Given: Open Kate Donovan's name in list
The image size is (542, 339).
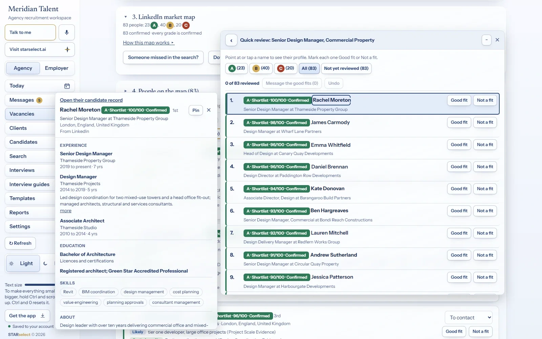Looking at the screenshot, I should pos(328,188).
